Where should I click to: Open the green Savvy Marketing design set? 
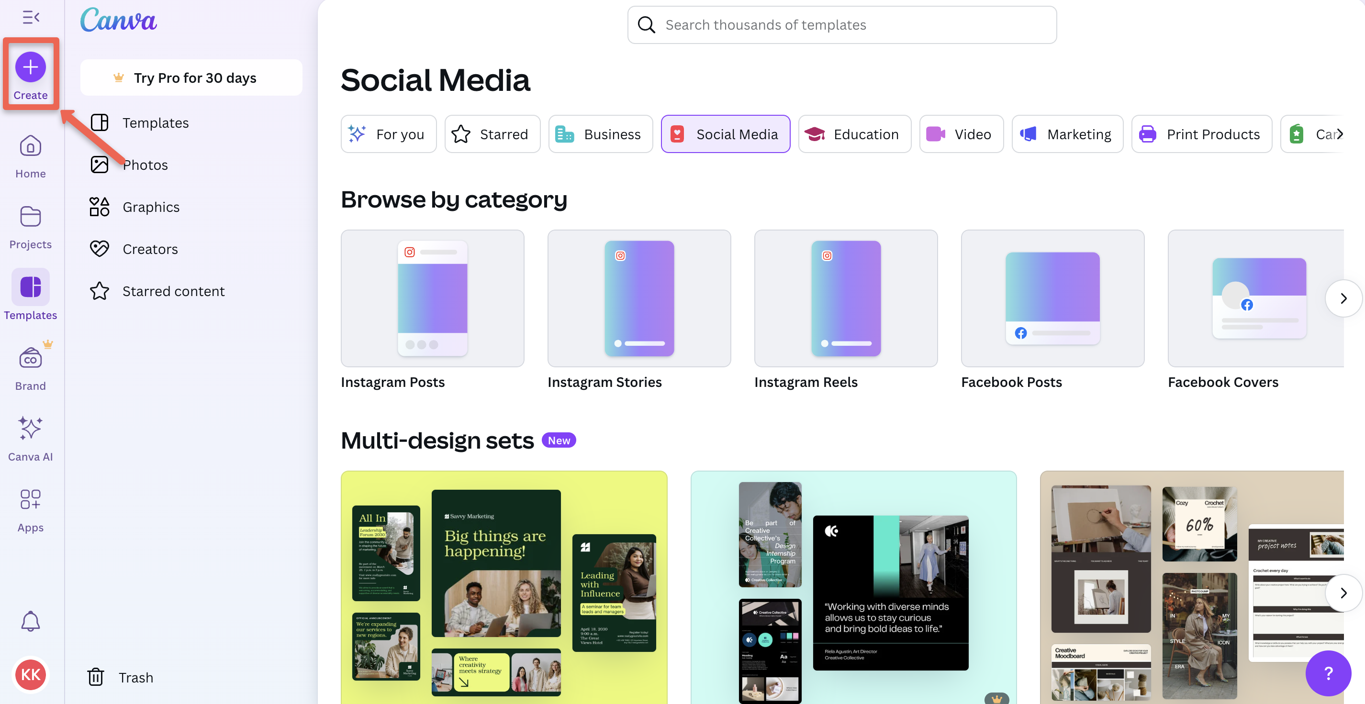(504, 588)
